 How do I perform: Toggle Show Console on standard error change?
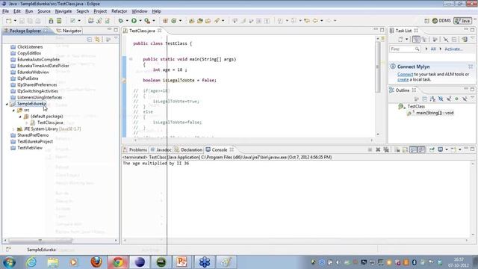click(421, 149)
